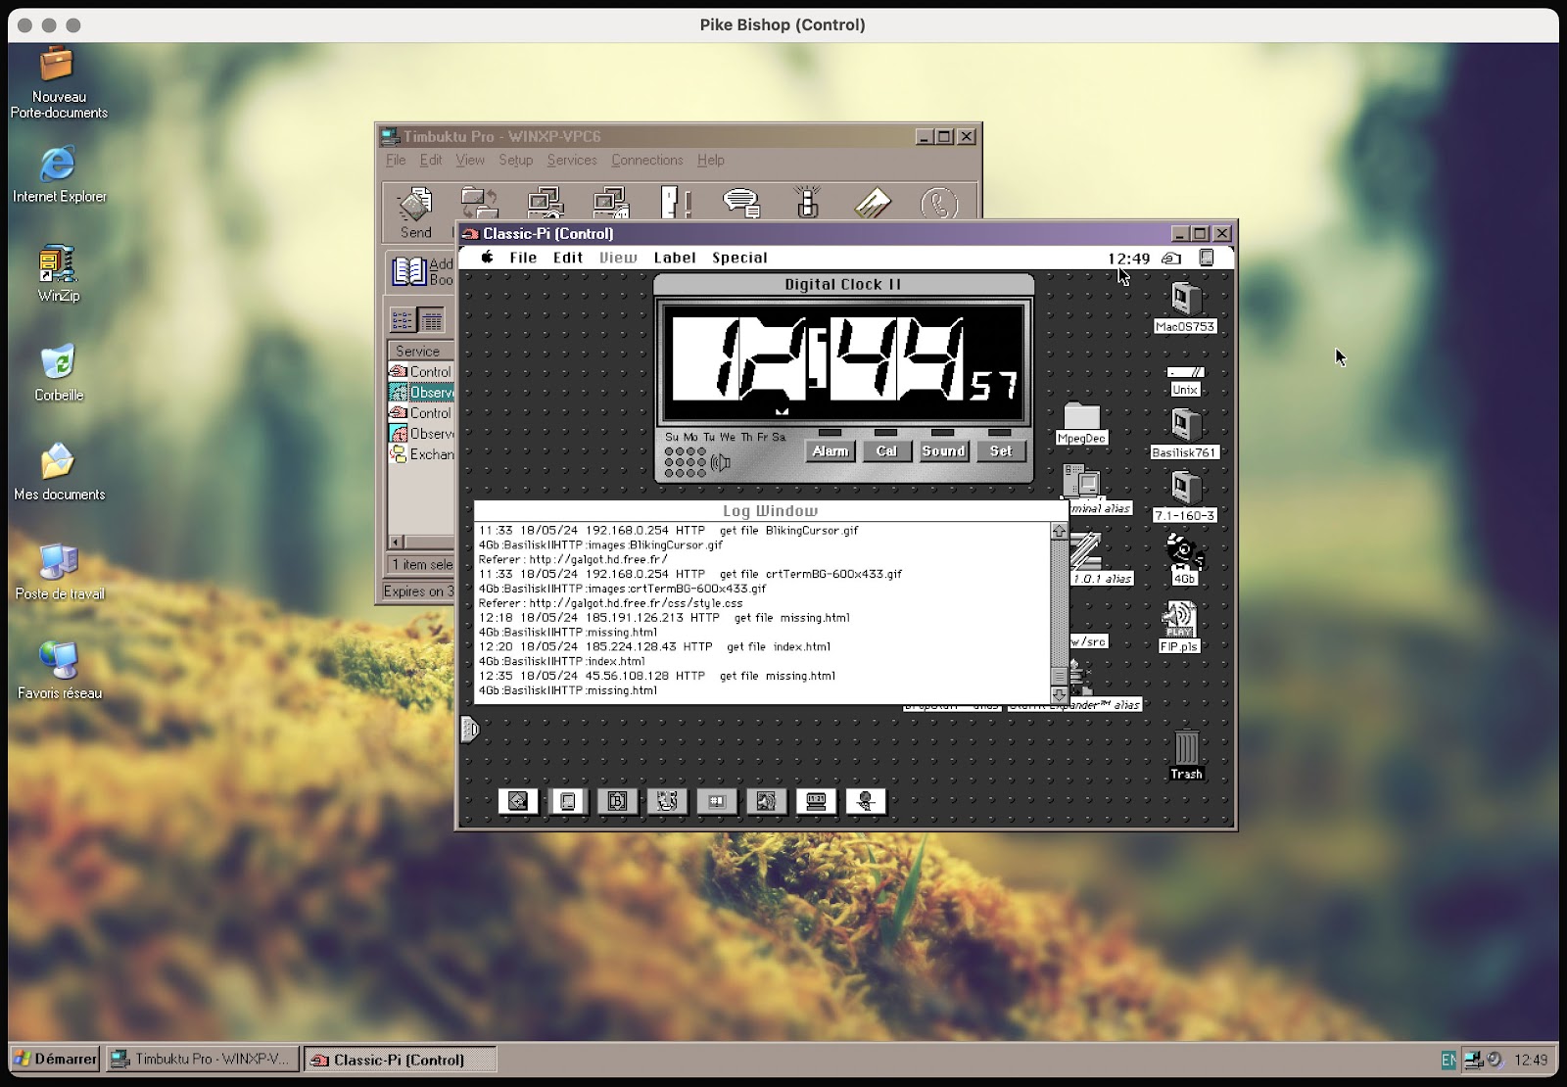Image resolution: width=1567 pixels, height=1087 pixels.
Task: Click the Alarm button on Digital Clock II
Action: point(830,450)
